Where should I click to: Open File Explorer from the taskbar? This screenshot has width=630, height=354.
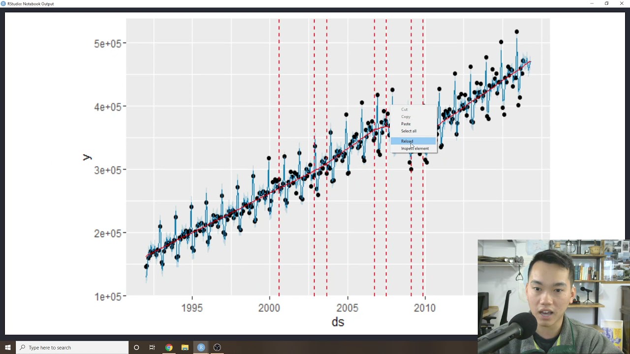[x=185, y=348]
